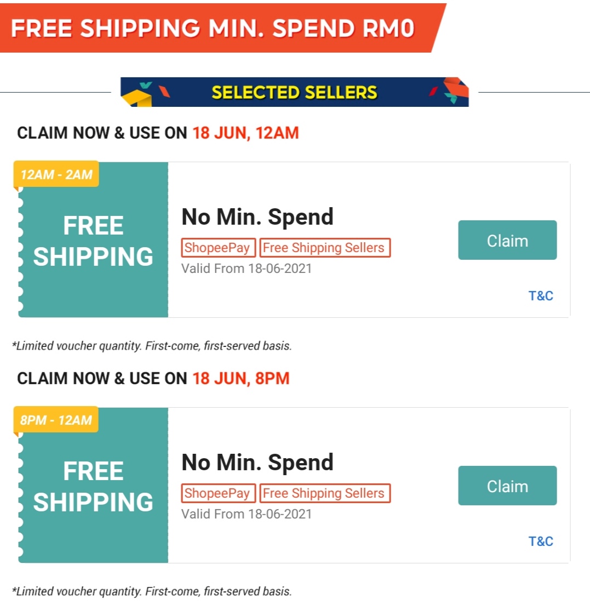This screenshot has width=590, height=604.
Task: Claim the 12AM - 2AM free shipping voucher
Action: [507, 240]
